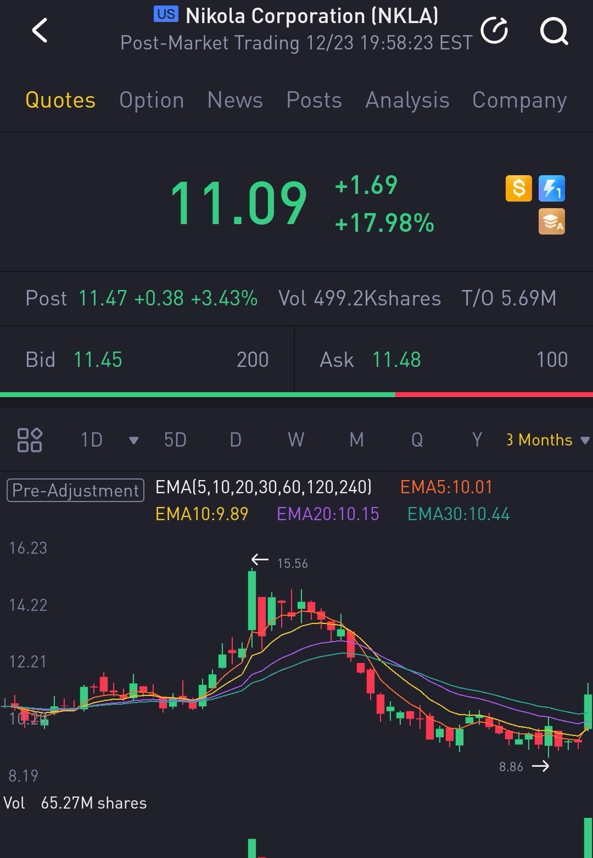593x858 pixels.
Task: Tap the back arrow icon
Action: 40,30
